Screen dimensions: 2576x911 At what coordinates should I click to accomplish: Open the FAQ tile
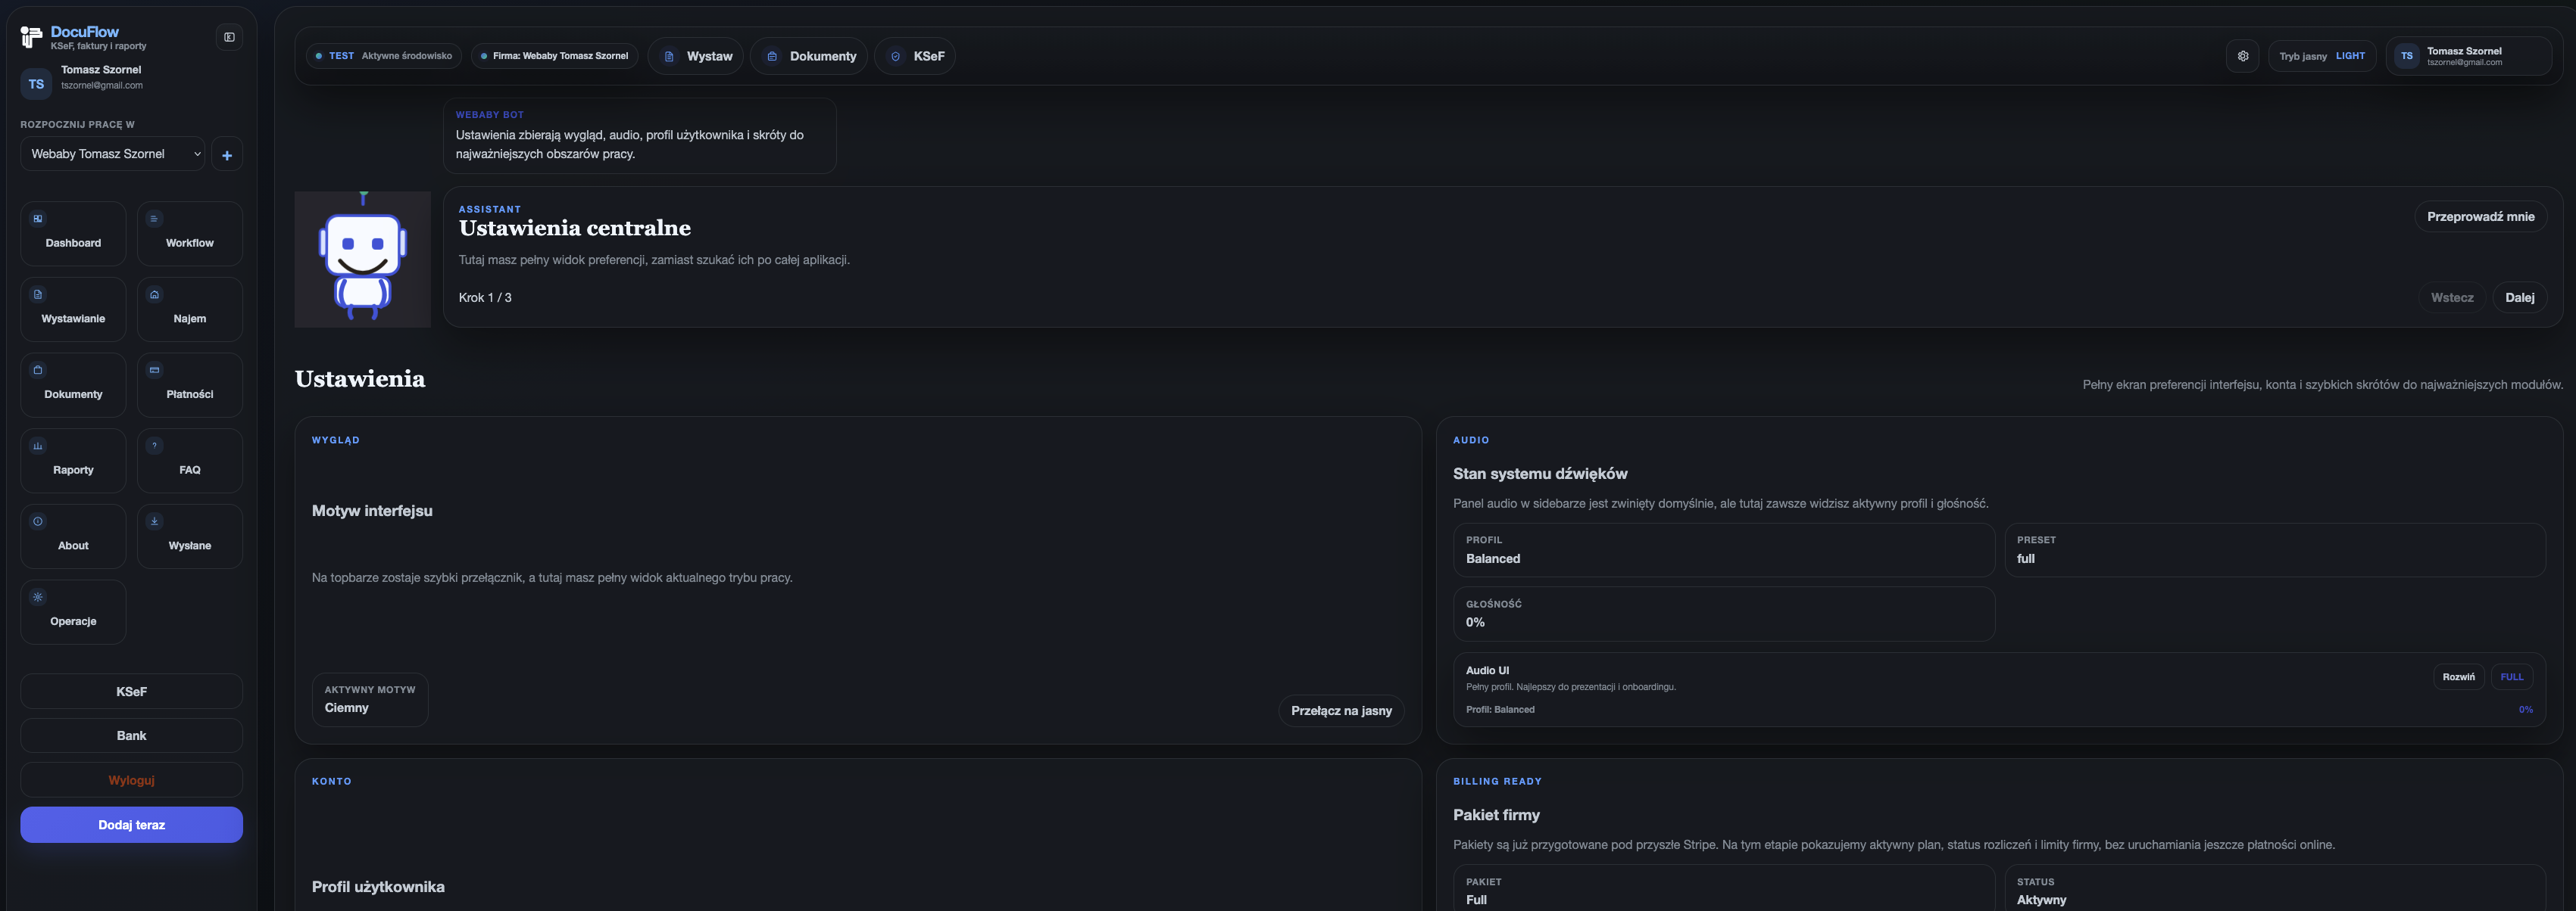click(x=190, y=461)
